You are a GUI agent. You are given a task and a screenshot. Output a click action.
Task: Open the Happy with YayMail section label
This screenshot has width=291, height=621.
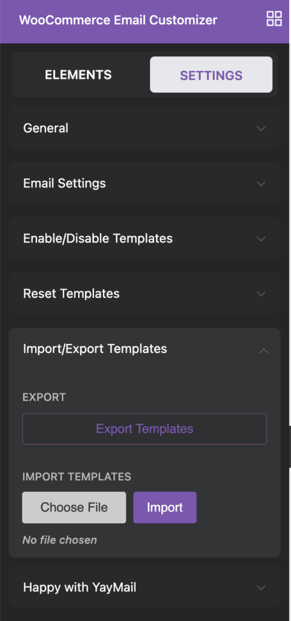79,587
